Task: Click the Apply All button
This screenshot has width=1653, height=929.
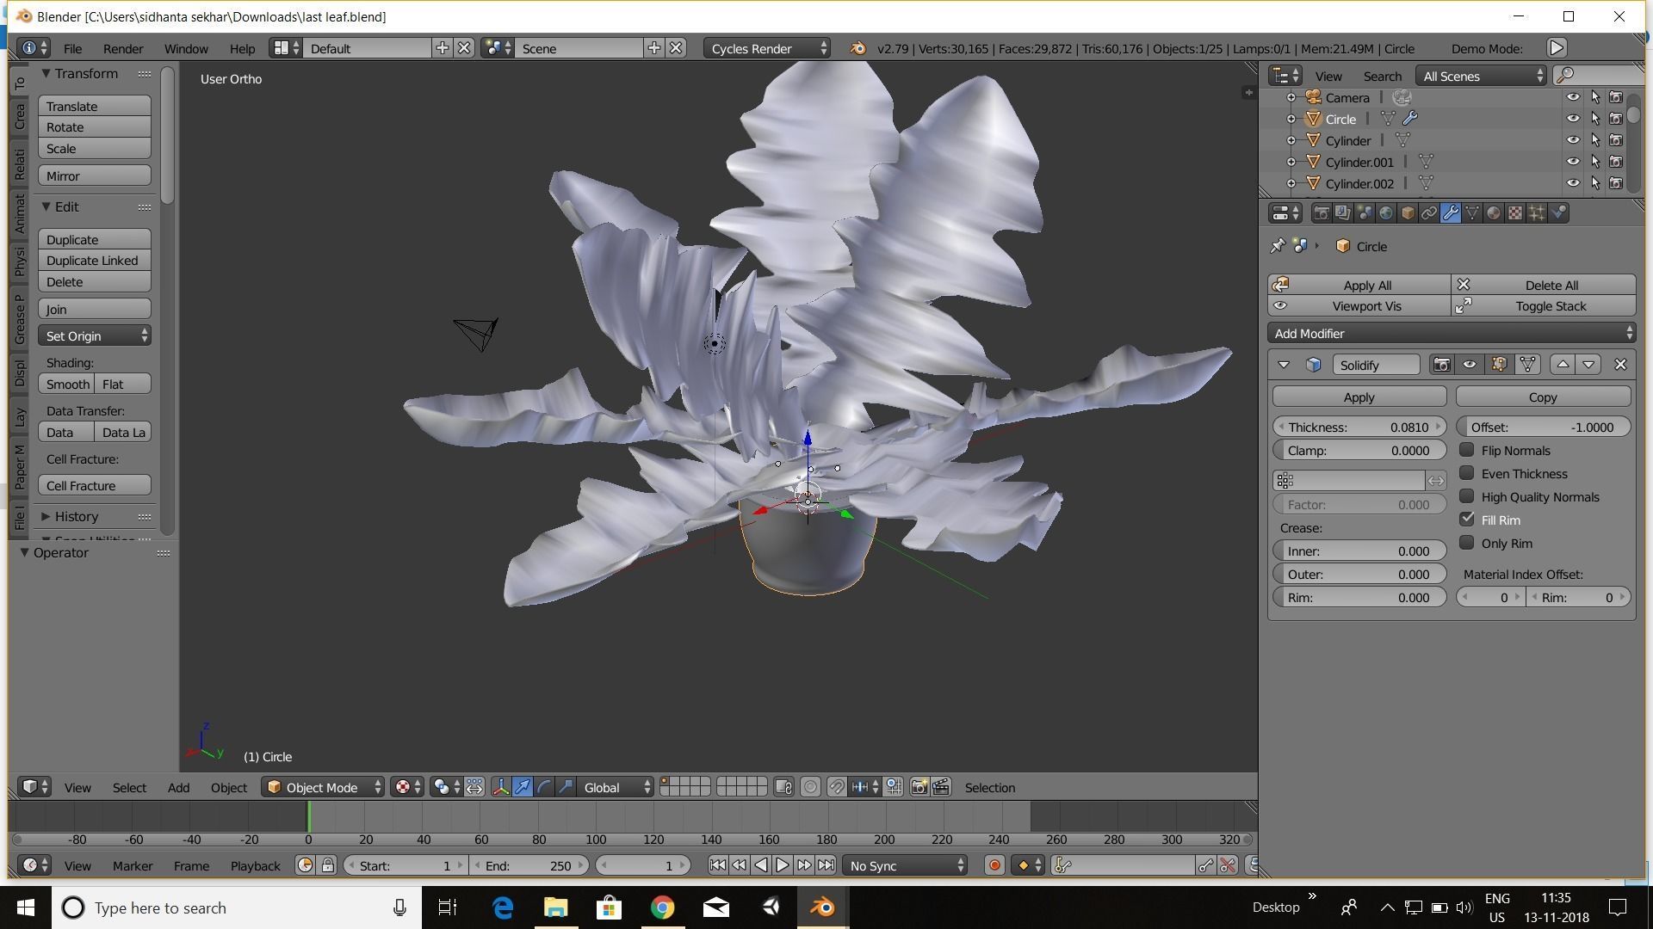Action: click(1359, 285)
